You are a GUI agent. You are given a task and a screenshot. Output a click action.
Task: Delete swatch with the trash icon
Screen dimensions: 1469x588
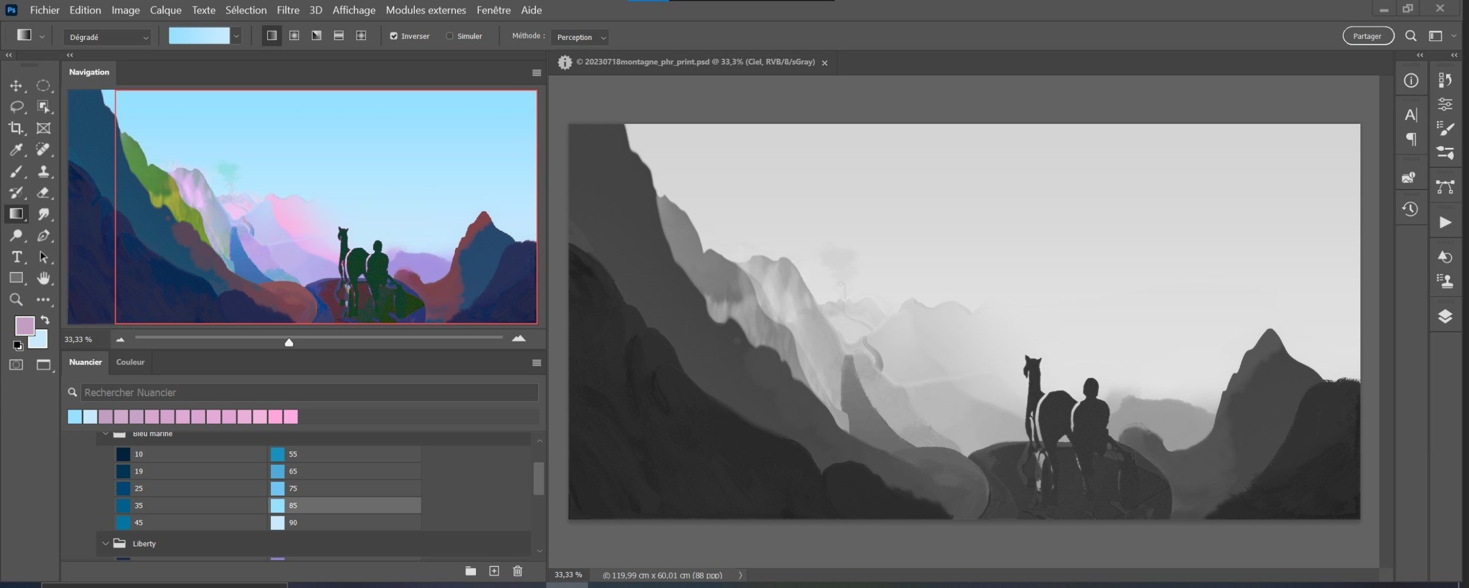tap(517, 571)
